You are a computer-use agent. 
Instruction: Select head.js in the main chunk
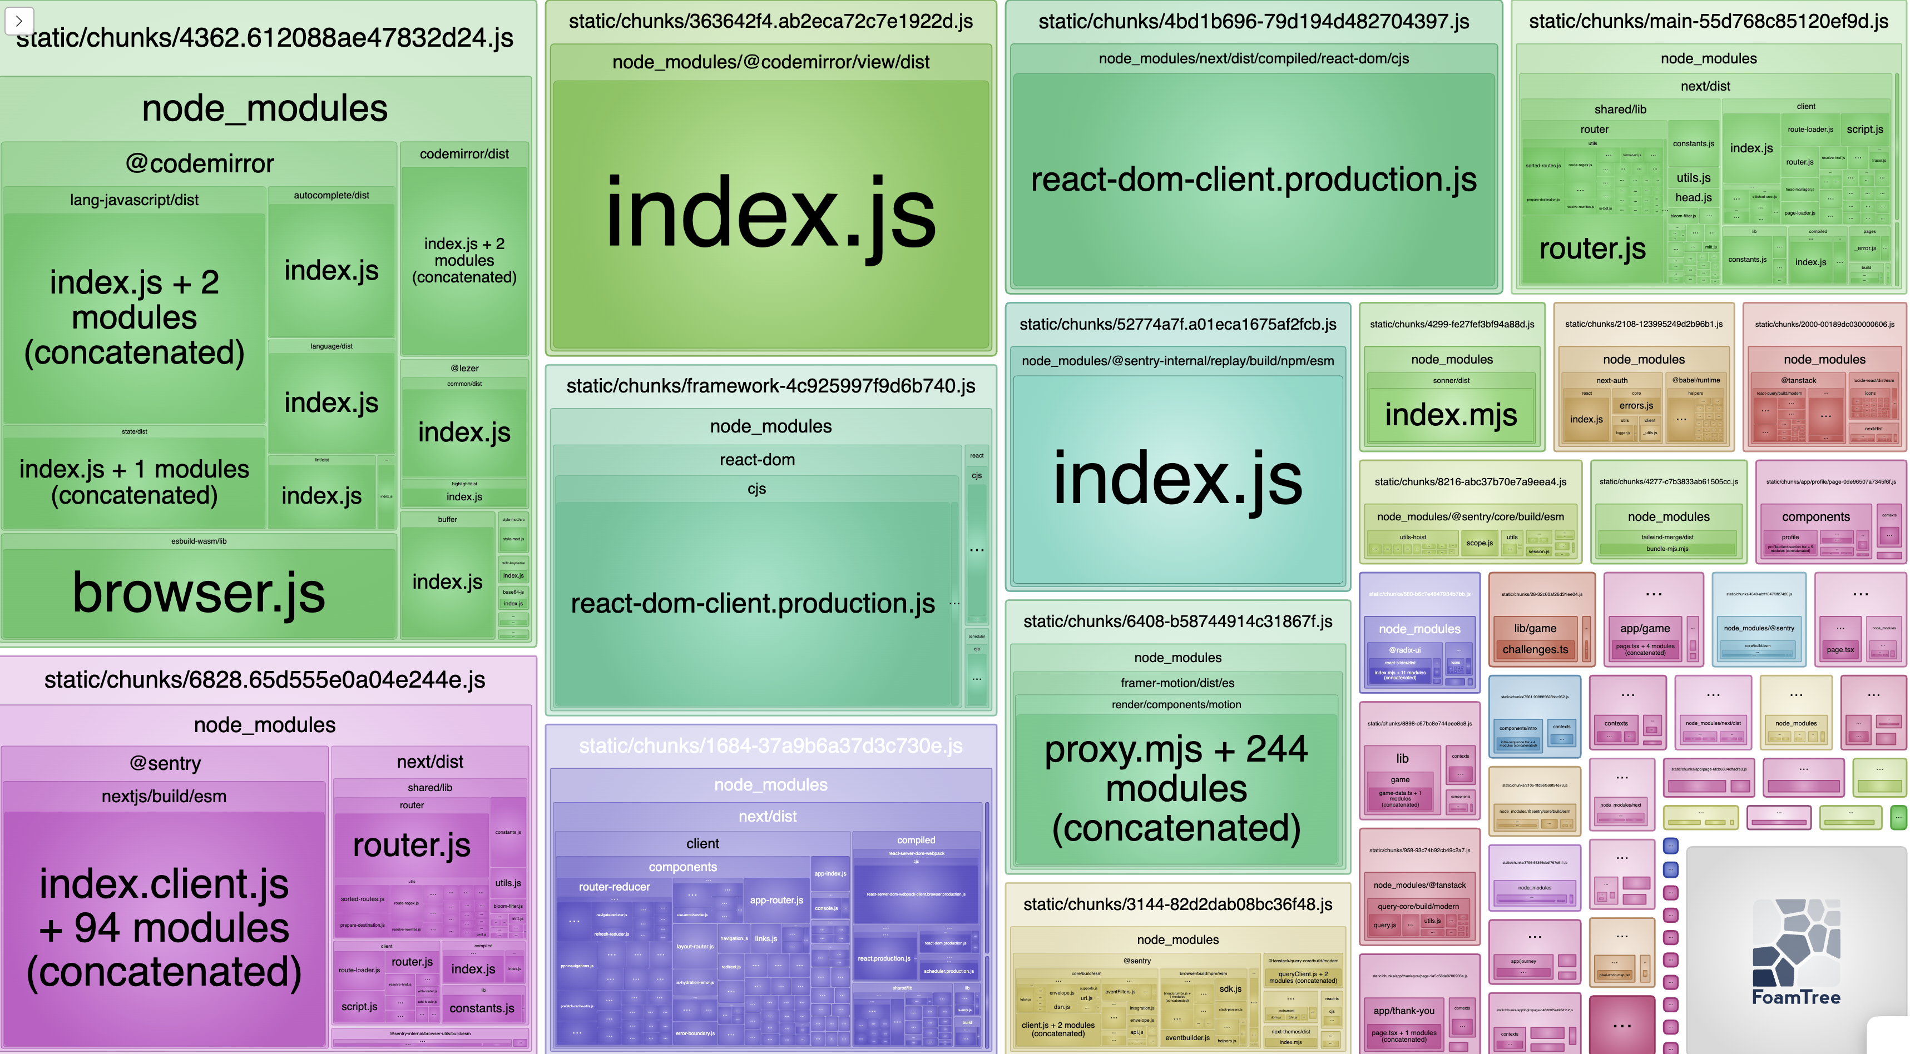tap(1694, 197)
